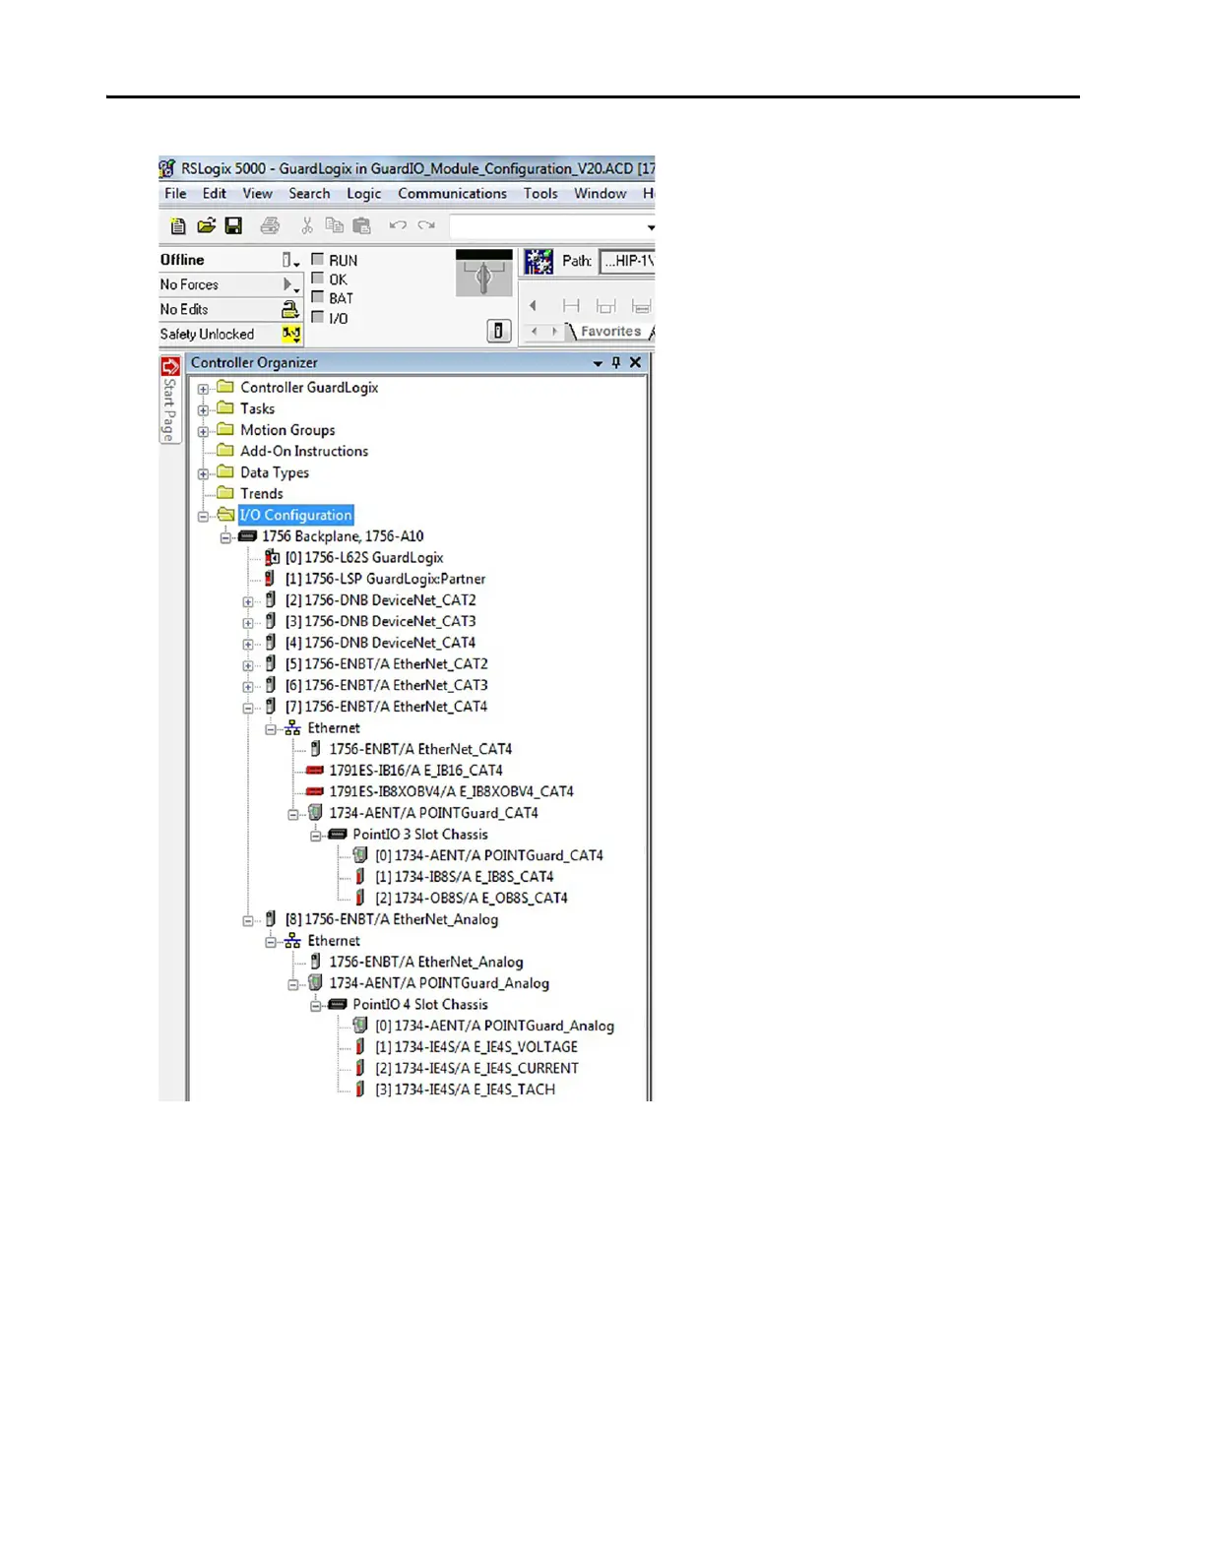Expand the Tasks folder
The image size is (1205, 1559).
(204, 409)
